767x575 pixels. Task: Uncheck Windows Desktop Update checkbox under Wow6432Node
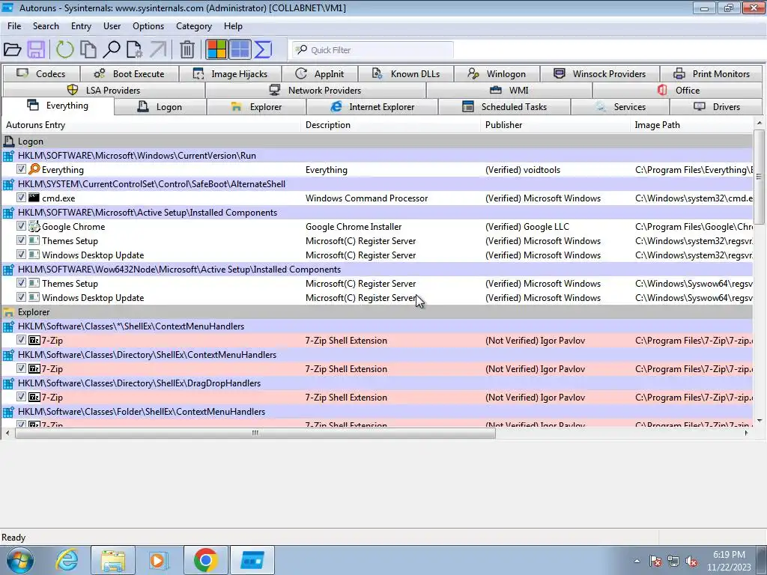click(x=21, y=296)
